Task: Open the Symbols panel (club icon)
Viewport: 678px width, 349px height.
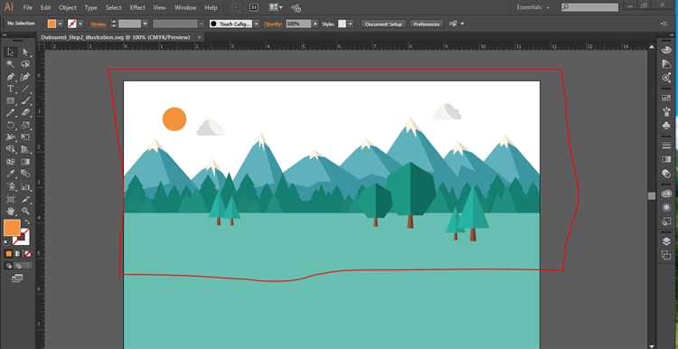Action: 666,126
